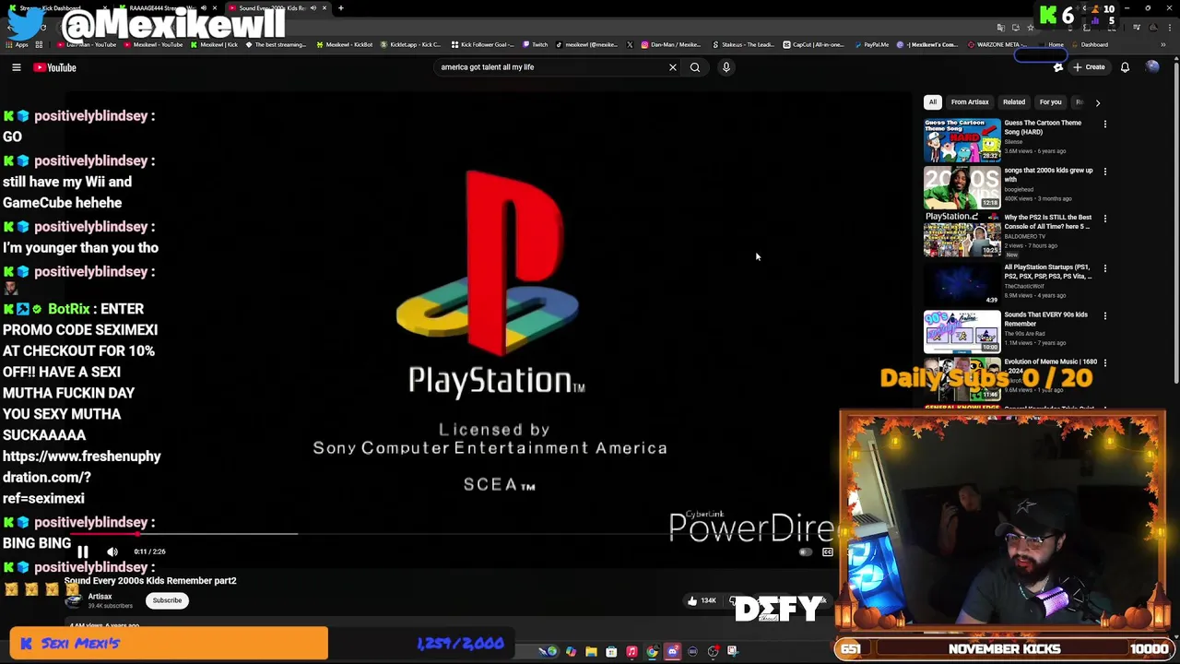Focus the YouTube search field
The width and height of the screenshot is (1180, 664).
(x=550, y=67)
